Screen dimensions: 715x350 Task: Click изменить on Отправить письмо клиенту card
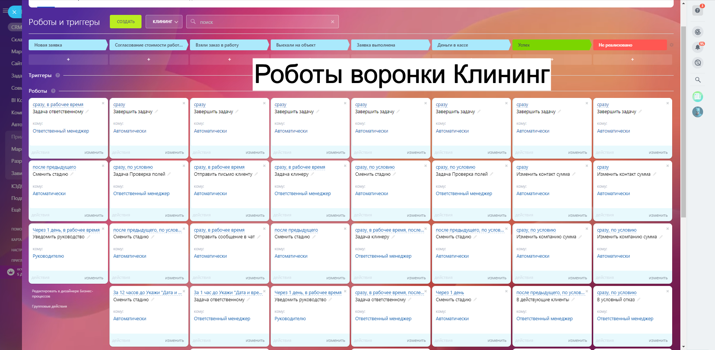click(255, 215)
